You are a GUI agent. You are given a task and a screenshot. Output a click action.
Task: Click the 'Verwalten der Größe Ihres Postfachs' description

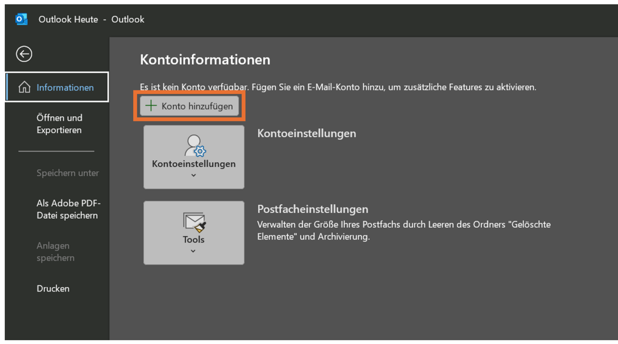tap(404, 231)
